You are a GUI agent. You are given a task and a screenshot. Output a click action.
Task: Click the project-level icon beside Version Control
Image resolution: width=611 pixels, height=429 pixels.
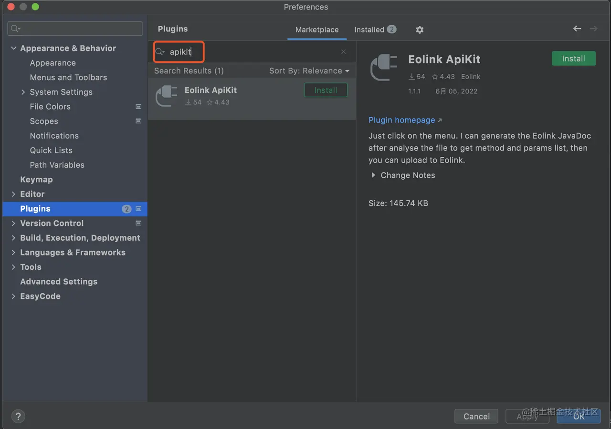[x=138, y=223]
